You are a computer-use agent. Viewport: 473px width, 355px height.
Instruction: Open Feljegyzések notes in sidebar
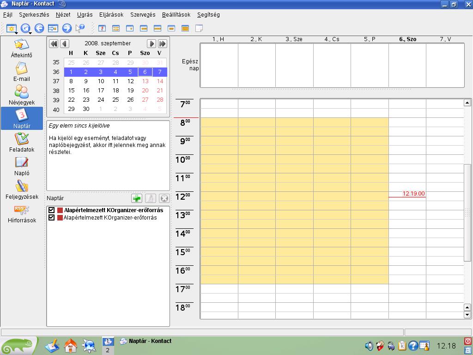tap(21, 190)
